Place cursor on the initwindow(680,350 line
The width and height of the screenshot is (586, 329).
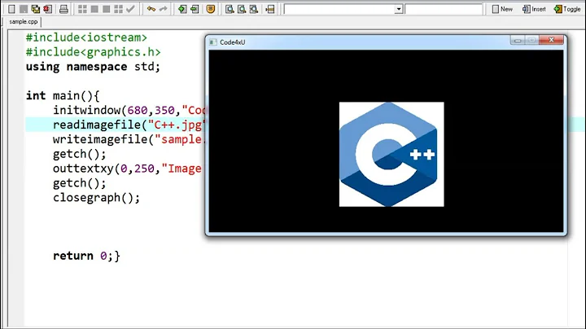(129, 110)
